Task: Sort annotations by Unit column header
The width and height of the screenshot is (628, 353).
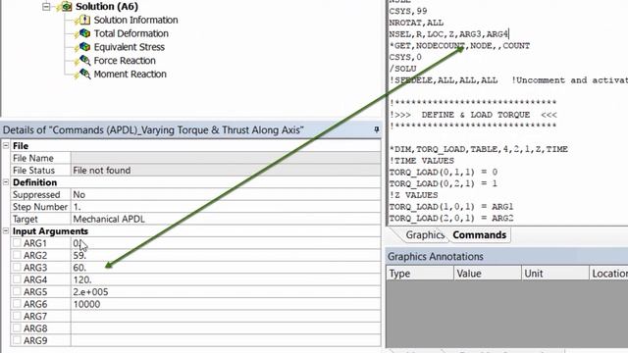Action: [x=555, y=274]
